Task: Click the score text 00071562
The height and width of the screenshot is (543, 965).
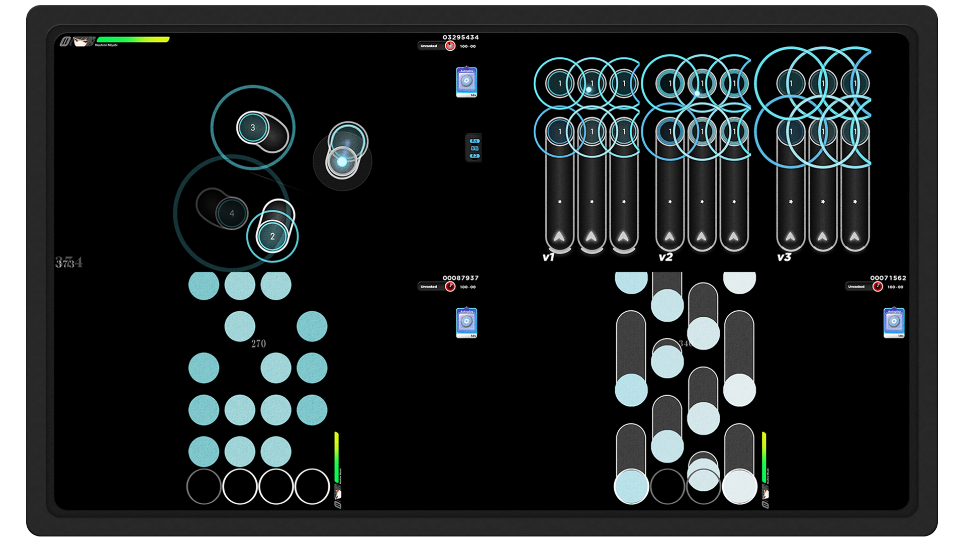Action: tap(888, 278)
